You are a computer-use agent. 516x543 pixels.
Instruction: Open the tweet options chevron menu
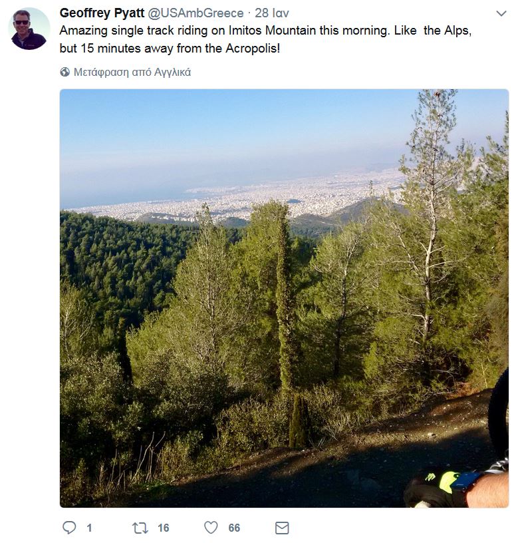click(x=501, y=13)
